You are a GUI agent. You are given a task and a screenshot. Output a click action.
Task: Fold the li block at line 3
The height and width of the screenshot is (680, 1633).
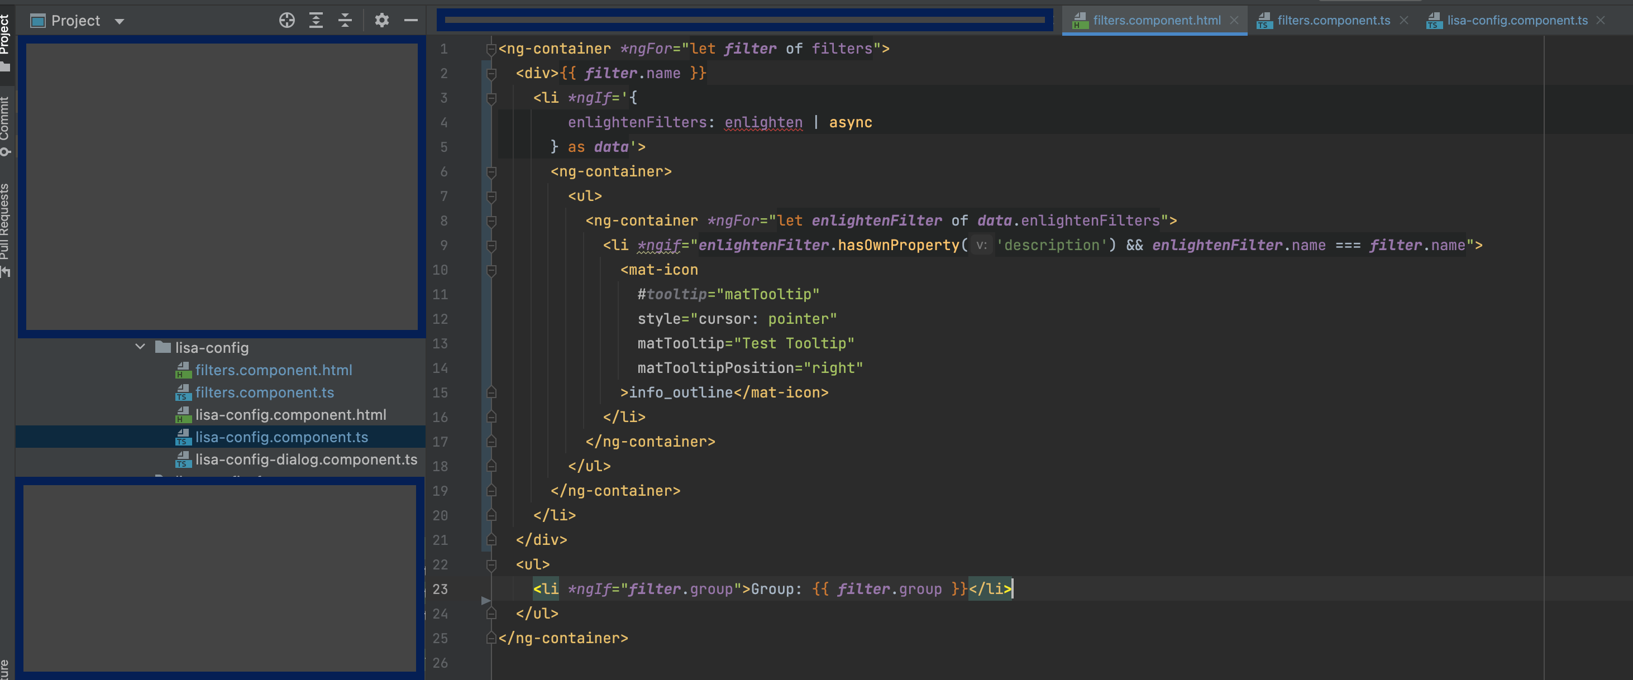point(491,98)
